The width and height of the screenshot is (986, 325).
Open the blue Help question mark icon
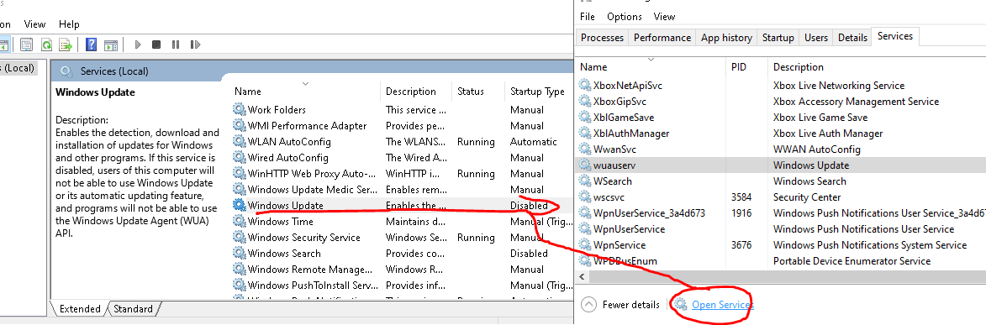[x=91, y=45]
